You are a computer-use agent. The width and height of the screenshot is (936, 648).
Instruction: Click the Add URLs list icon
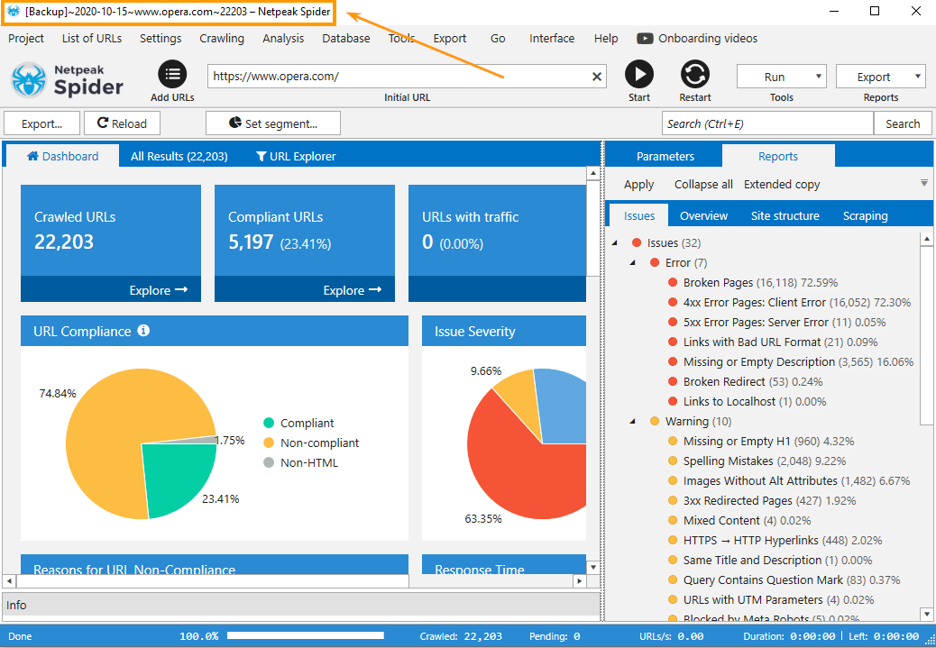[x=172, y=75]
